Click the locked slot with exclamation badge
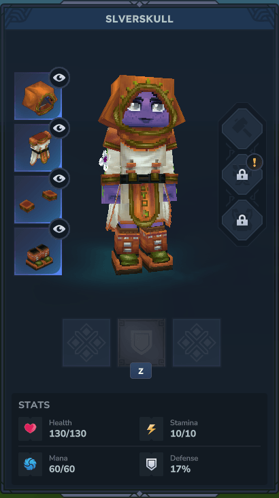This screenshot has height=498, width=279. tap(242, 174)
